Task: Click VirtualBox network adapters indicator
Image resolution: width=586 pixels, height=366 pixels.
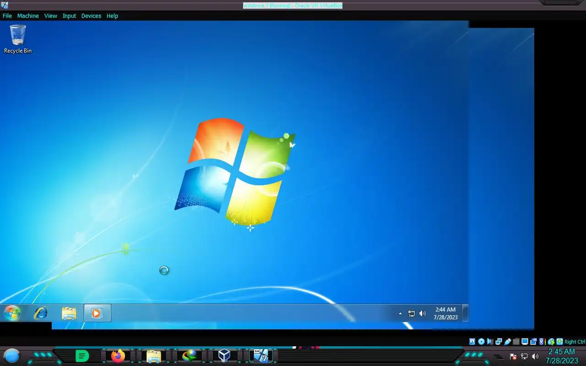Action: 499,341
